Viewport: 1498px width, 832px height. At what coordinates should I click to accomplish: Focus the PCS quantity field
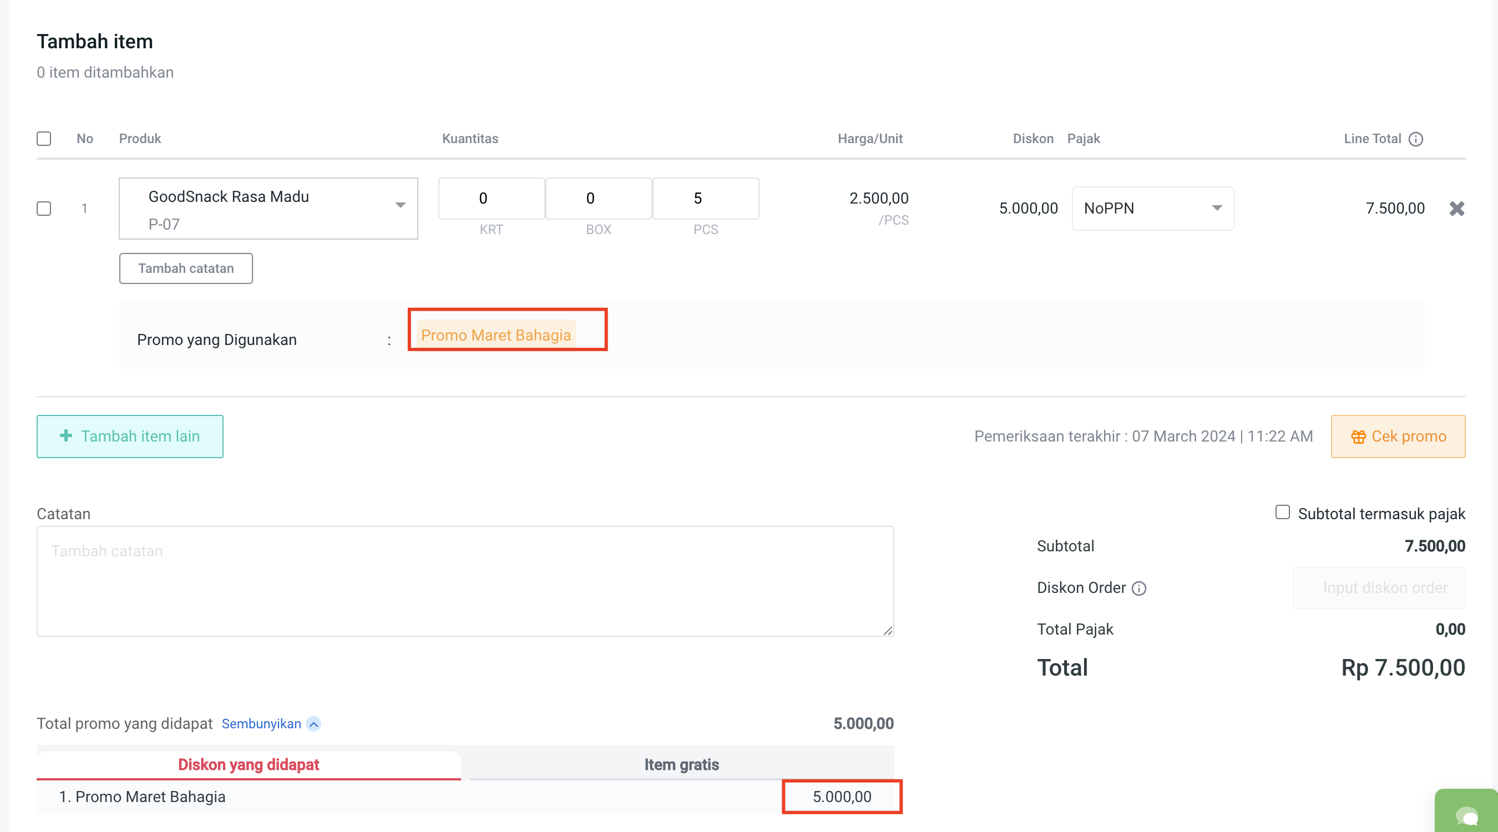705,199
